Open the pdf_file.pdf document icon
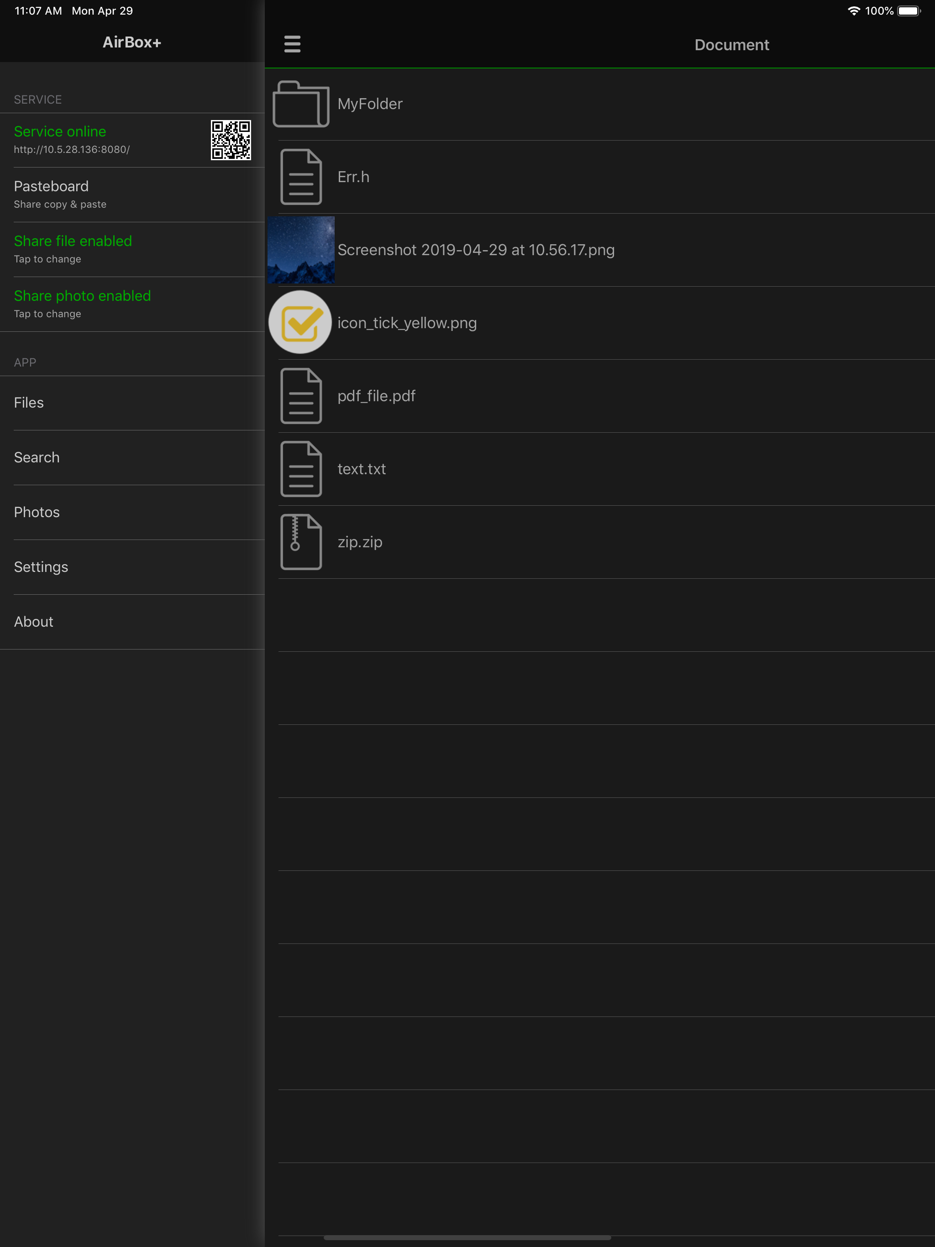The image size is (935, 1247). pos(300,396)
